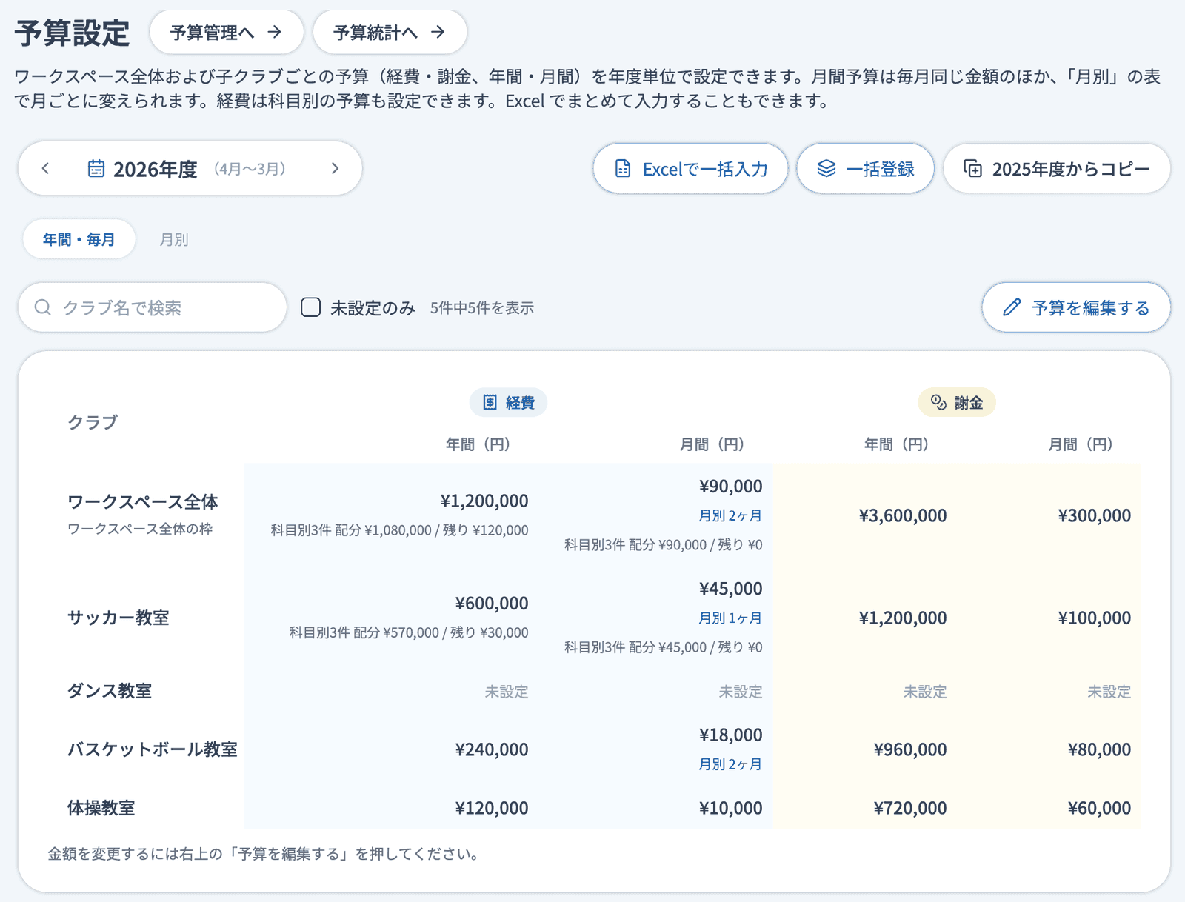This screenshot has width=1185, height=902.
Task: Click the 予算管理へ arrow icon
Action: (x=275, y=32)
